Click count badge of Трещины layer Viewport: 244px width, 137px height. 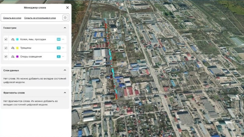click(59, 48)
